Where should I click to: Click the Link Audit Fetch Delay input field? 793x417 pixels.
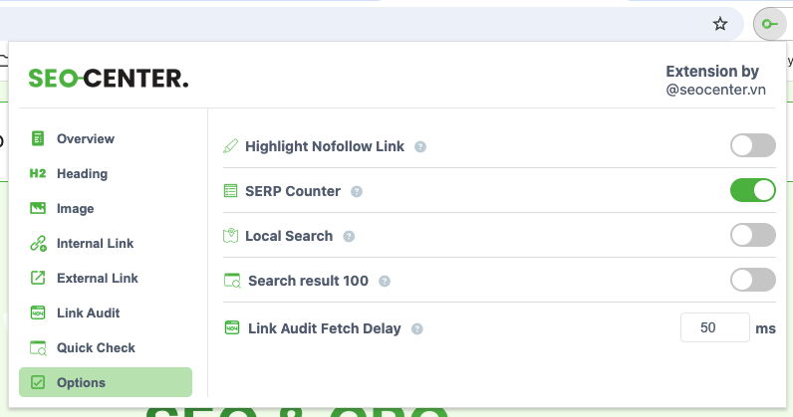pyautogui.click(x=714, y=327)
